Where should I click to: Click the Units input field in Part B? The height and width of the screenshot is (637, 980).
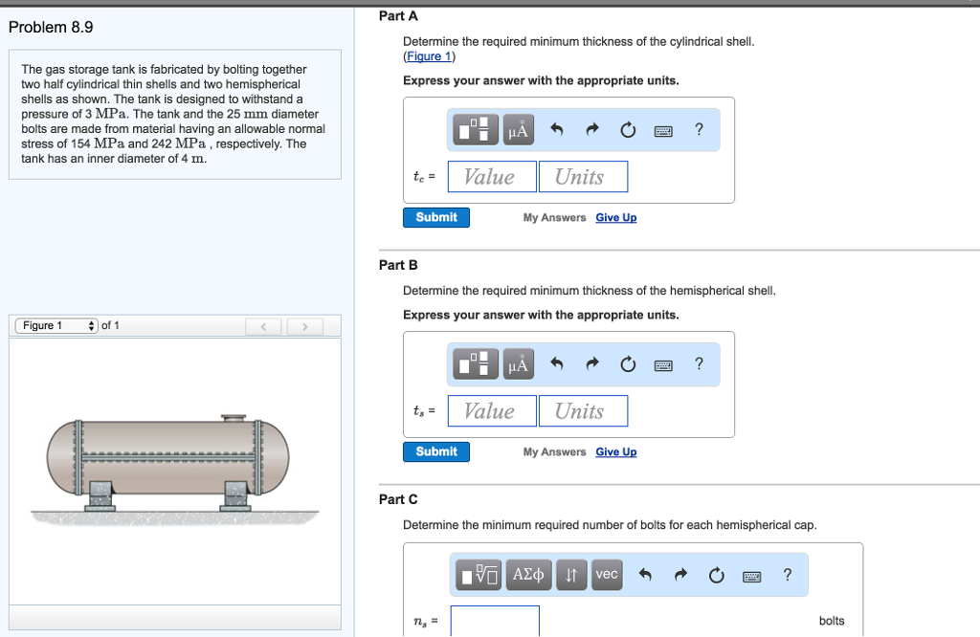tap(583, 410)
